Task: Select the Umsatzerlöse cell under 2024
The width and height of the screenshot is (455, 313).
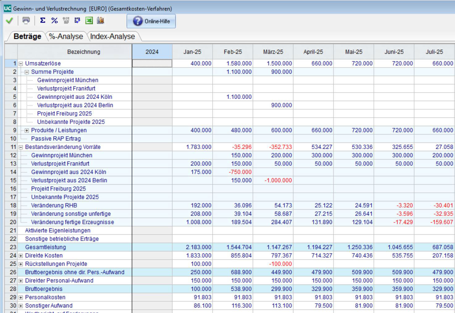Action: pos(152,63)
